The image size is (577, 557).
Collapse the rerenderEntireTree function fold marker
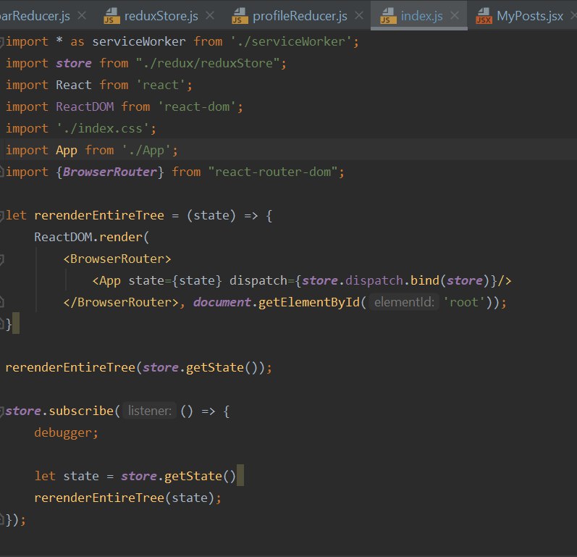[2, 216]
